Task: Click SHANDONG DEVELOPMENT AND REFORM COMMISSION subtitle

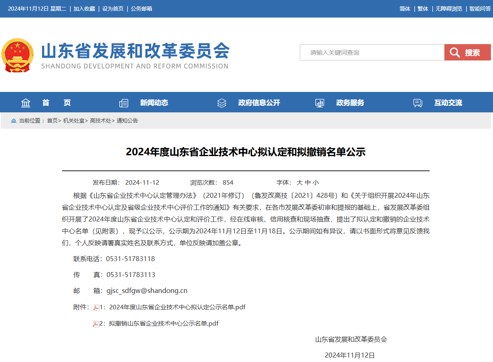Action: pyautogui.click(x=135, y=66)
